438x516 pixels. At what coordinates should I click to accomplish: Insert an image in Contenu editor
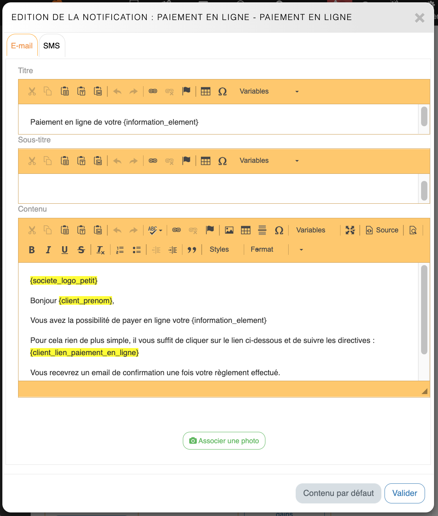point(229,230)
